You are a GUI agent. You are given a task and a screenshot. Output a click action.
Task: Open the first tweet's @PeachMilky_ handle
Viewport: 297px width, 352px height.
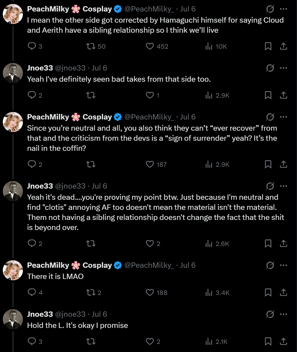[149, 9]
